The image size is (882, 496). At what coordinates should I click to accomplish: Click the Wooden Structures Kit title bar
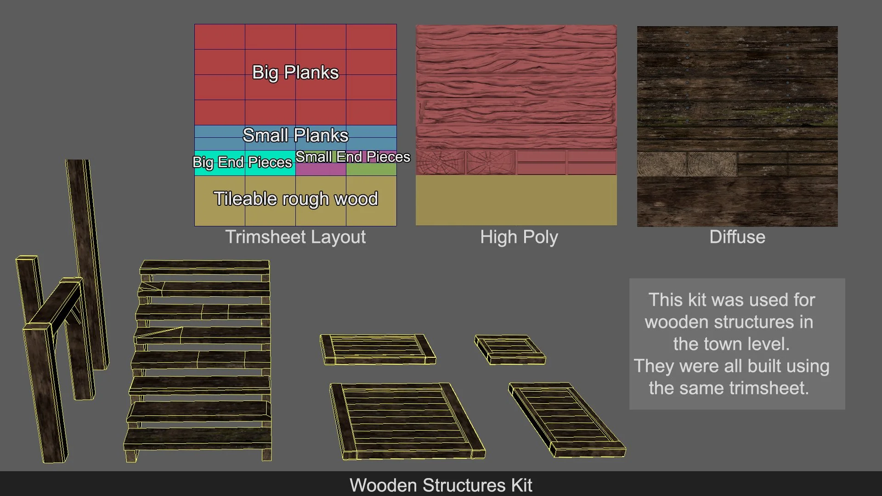[x=441, y=485]
